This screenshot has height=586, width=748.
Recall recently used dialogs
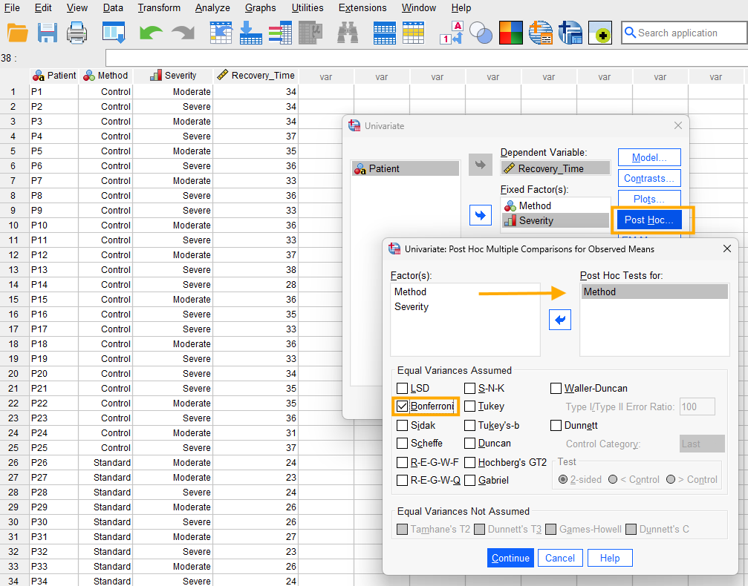(x=113, y=33)
